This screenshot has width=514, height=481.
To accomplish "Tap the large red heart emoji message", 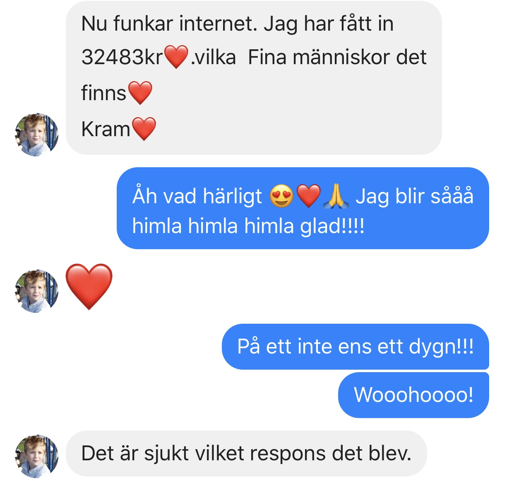I will tap(89, 286).
